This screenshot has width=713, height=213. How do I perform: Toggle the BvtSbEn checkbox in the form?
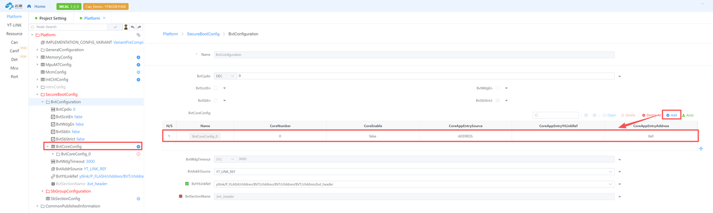click(216, 101)
